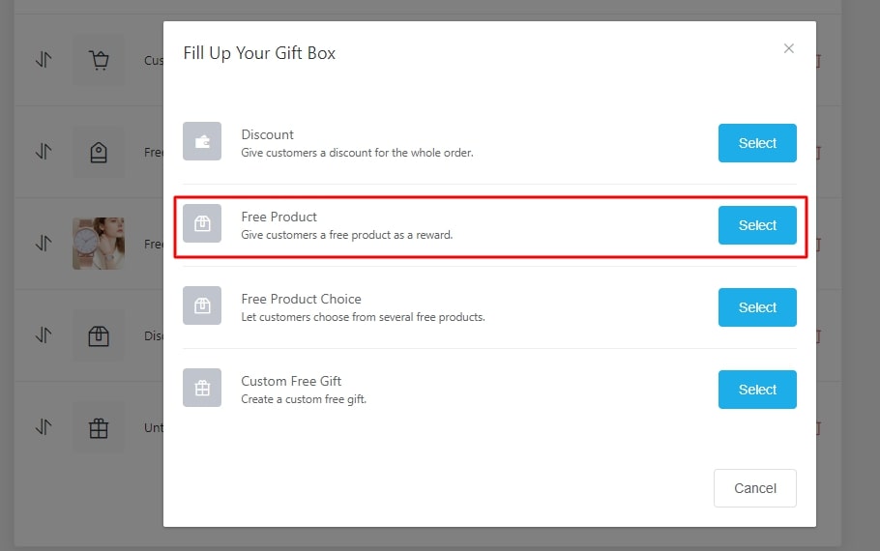Click the Free Product title text
Image resolution: width=880 pixels, height=551 pixels.
(279, 217)
